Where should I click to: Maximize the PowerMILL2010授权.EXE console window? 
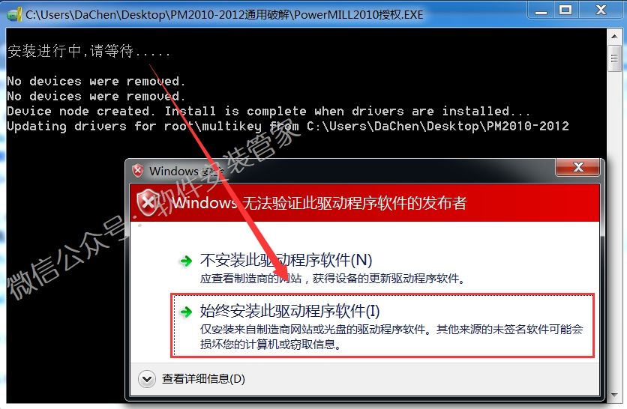click(x=565, y=10)
